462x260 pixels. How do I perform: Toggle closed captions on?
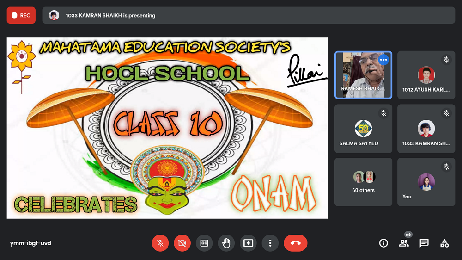[204, 243]
